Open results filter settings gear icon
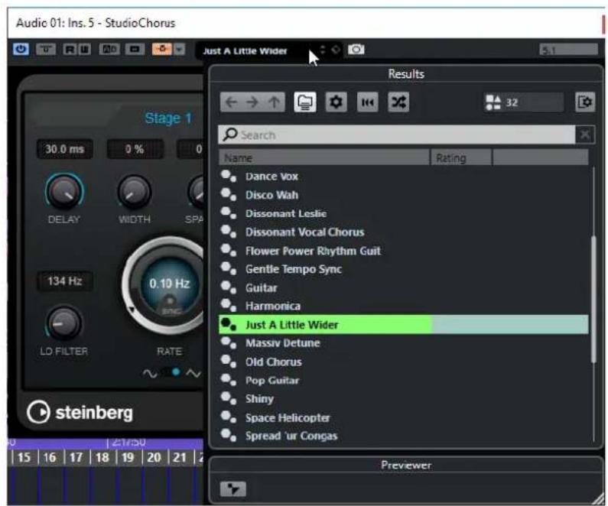 point(336,102)
